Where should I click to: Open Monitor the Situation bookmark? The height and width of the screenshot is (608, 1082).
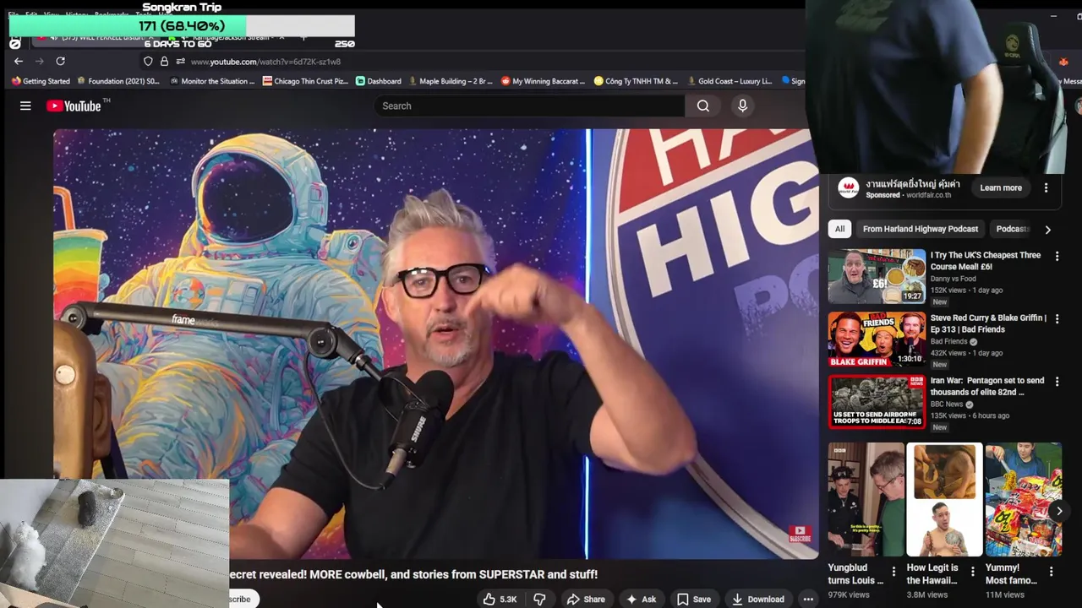pos(212,81)
